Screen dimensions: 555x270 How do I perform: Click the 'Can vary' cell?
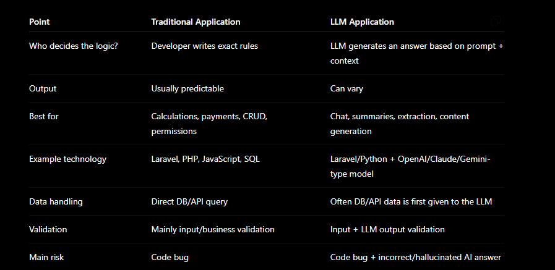coord(346,88)
